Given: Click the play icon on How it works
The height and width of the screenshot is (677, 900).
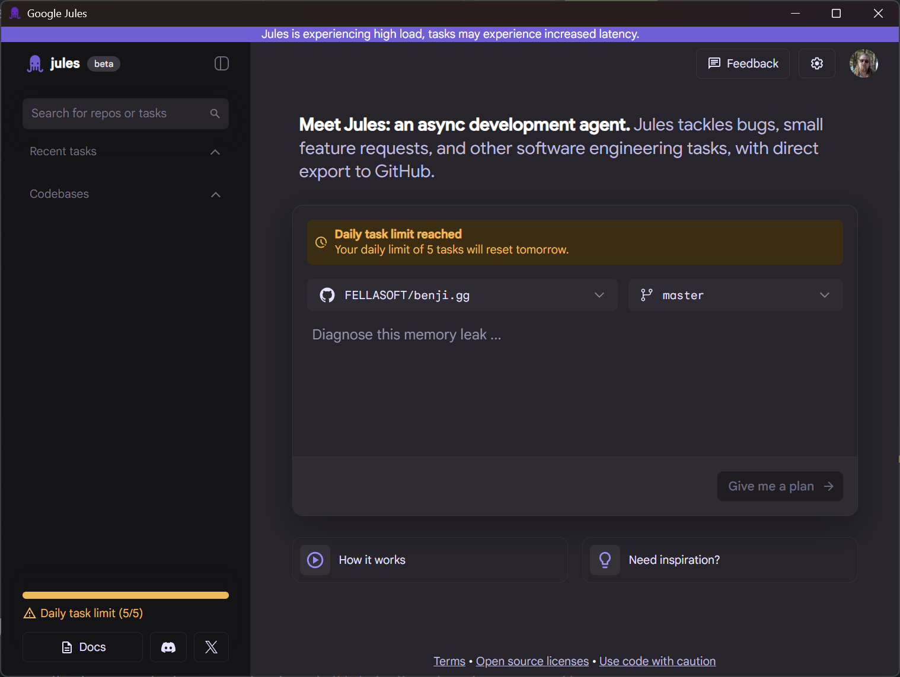Looking at the screenshot, I should point(315,560).
